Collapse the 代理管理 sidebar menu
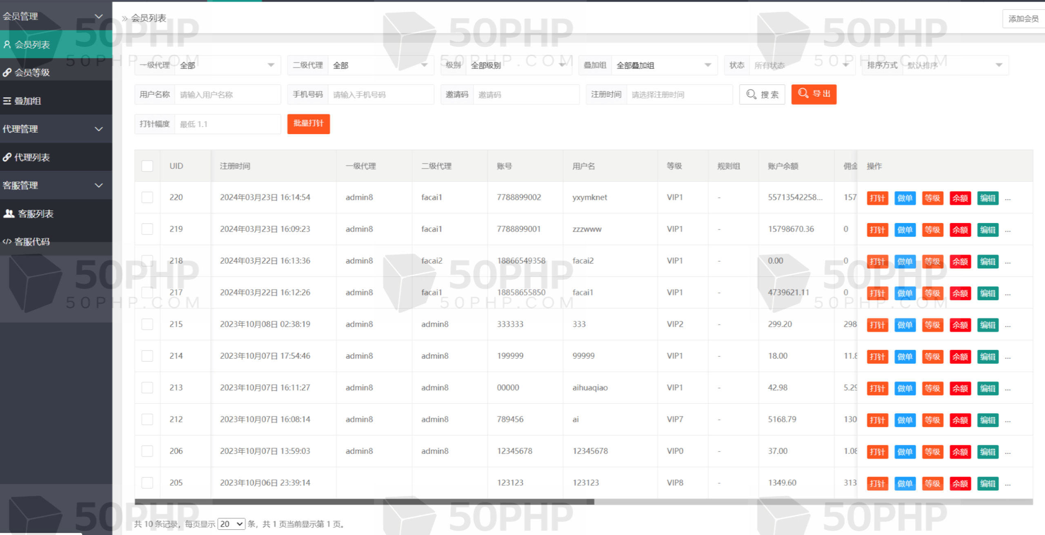 (98, 129)
